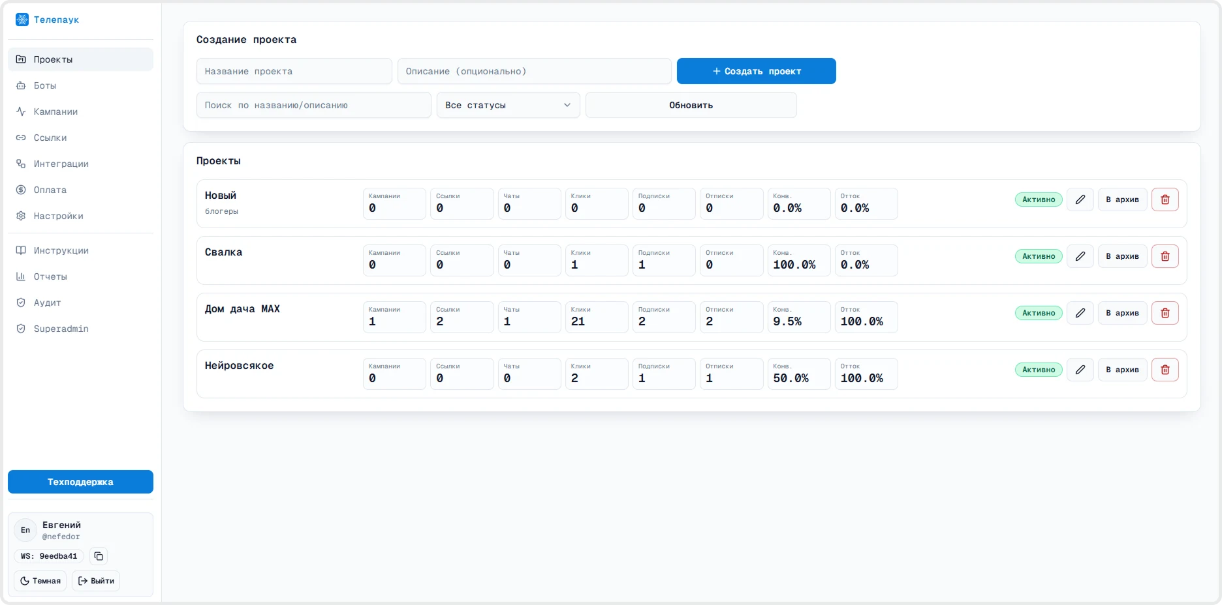Viewport: 1222px width, 605px height.
Task: Edit the Свалка project with pencil icon
Action: (1080, 256)
